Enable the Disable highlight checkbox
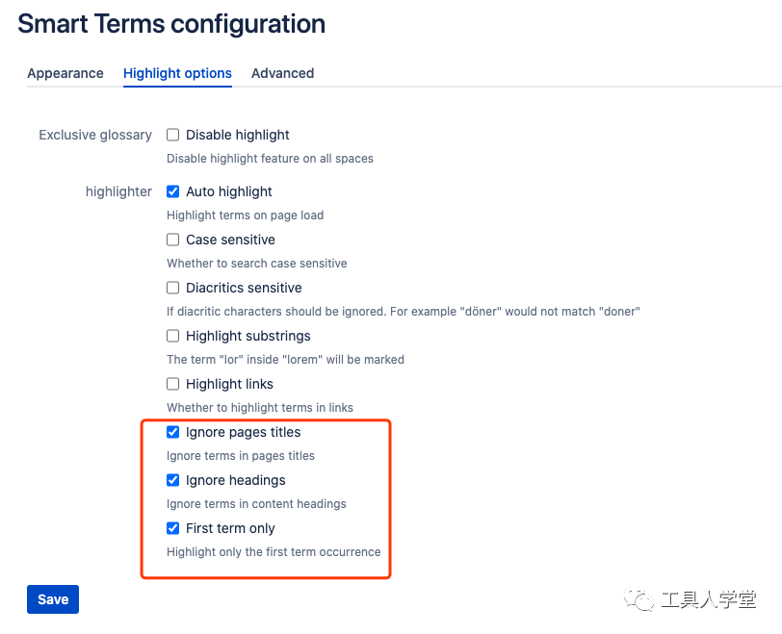This screenshot has width=782, height=634. click(x=173, y=135)
